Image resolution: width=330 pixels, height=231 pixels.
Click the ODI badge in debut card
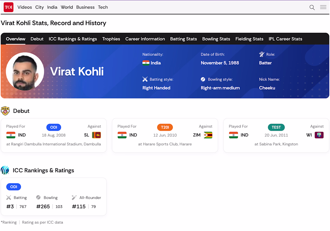(54, 127)
